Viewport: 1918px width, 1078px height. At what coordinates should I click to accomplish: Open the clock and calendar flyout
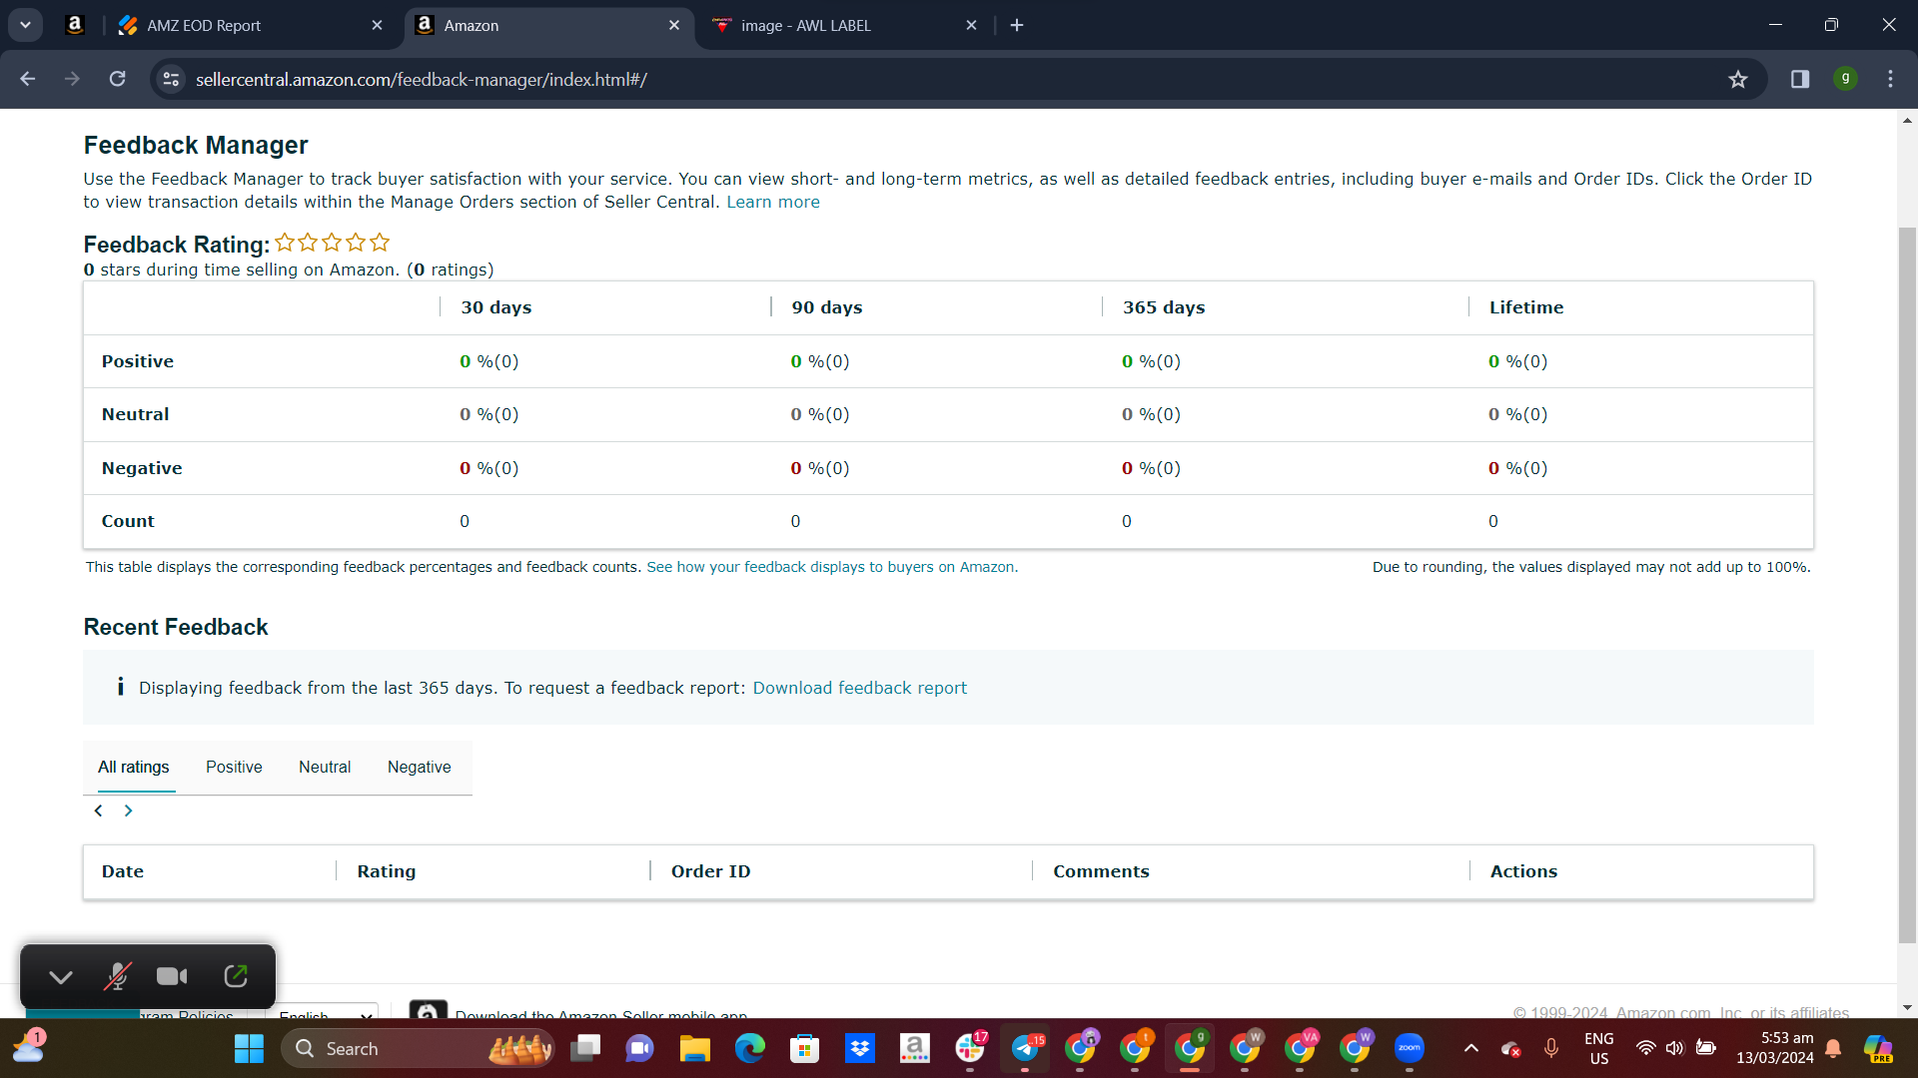1775,1048
